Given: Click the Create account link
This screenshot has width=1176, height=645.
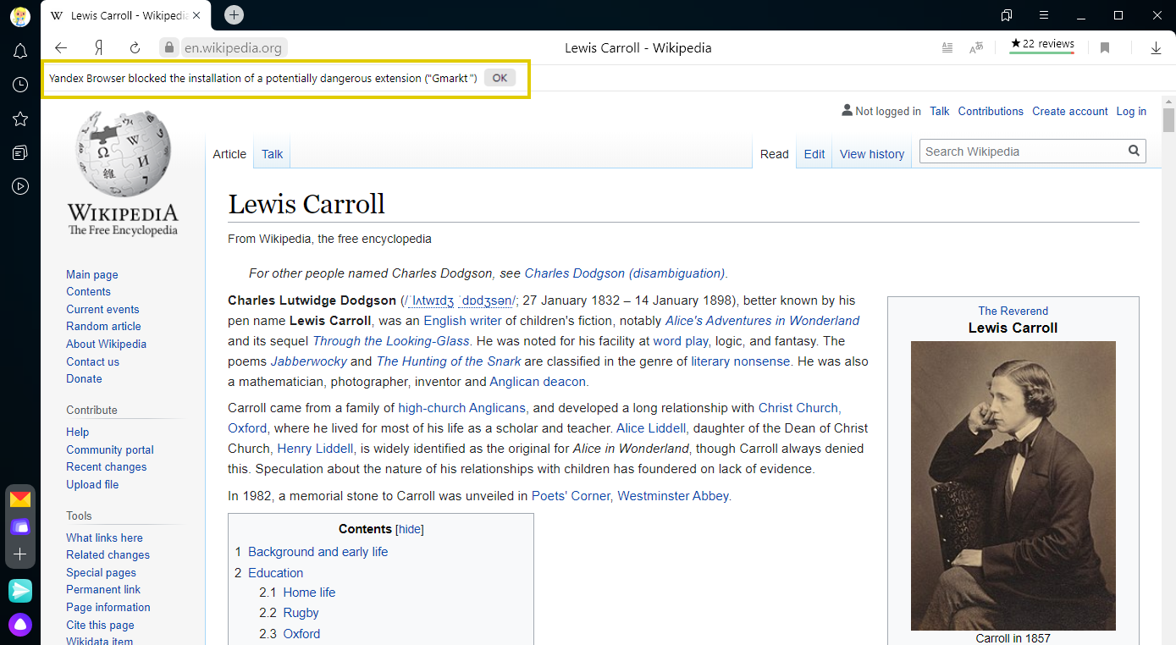Looking at the screenshot, I should pos(1070,111).
